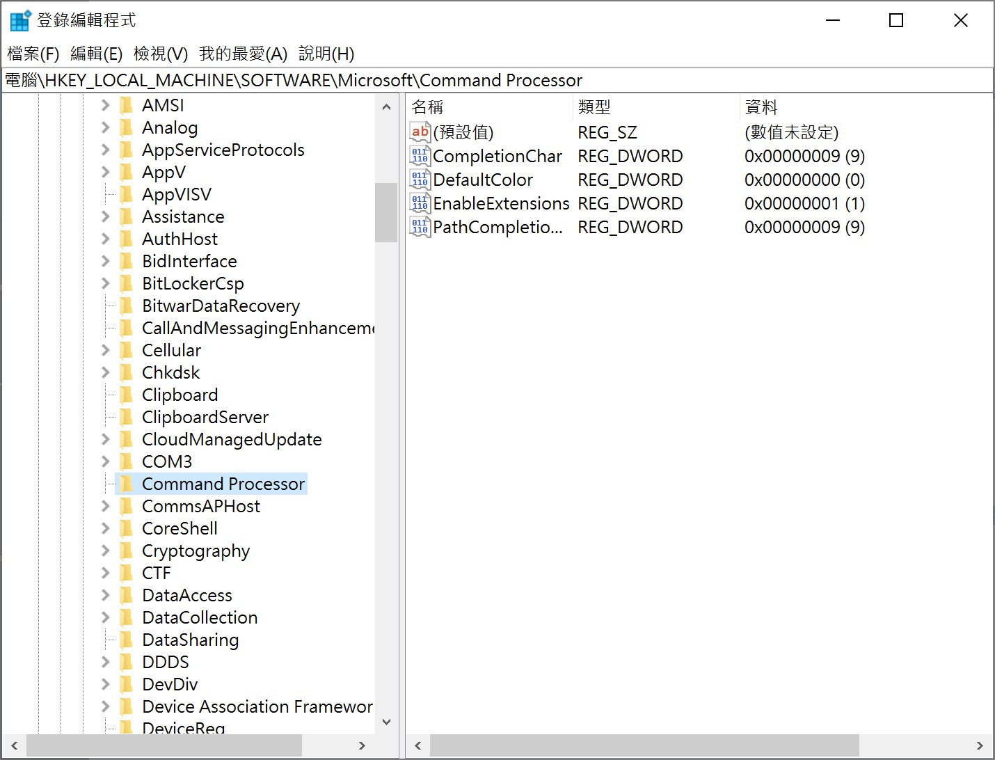
Task: Select the AppVISV key
Action: [177, 194]
